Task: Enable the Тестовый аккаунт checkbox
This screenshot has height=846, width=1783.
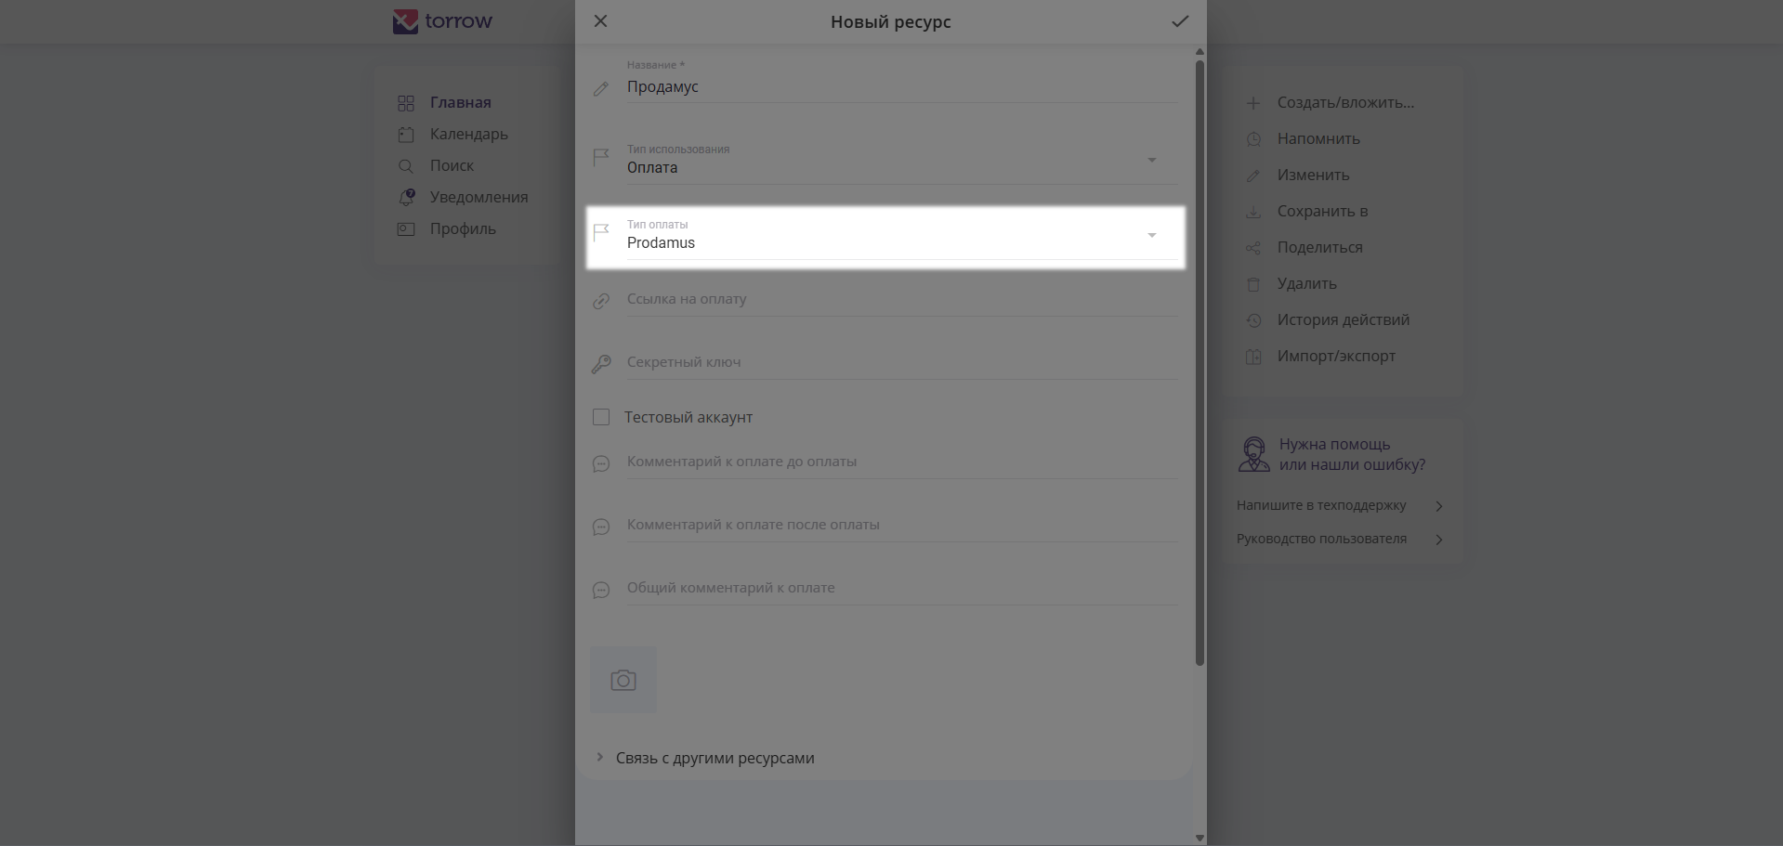Action: coord(601,417)
